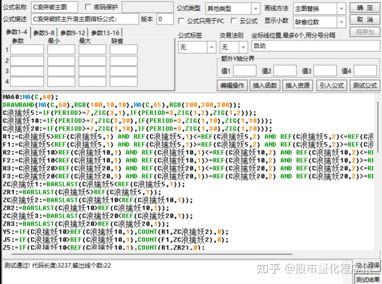The image size is (382, 284).
Task: Click the ZC浪擒妖3:= code line
Action: (x=98, y=216)
